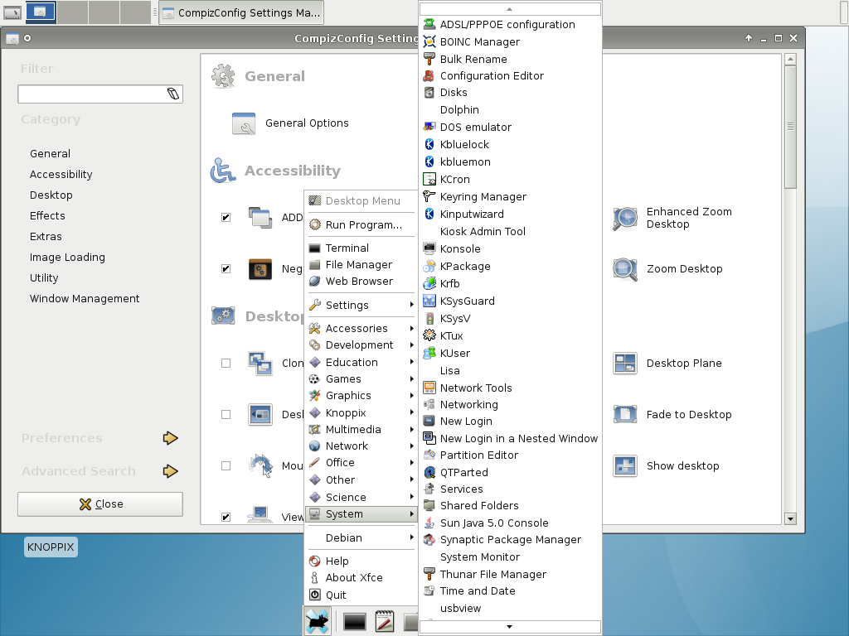Viewport: 849px width, 636px height.
Task: Enable the Desktop Cube plugin checkbox
Action: coord(226,414)
